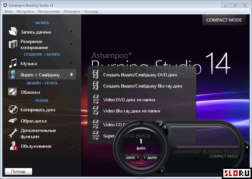Viewport: 252px width, 179px height.
Task: Choose Video DVD диск из папки
Action: 129,100
